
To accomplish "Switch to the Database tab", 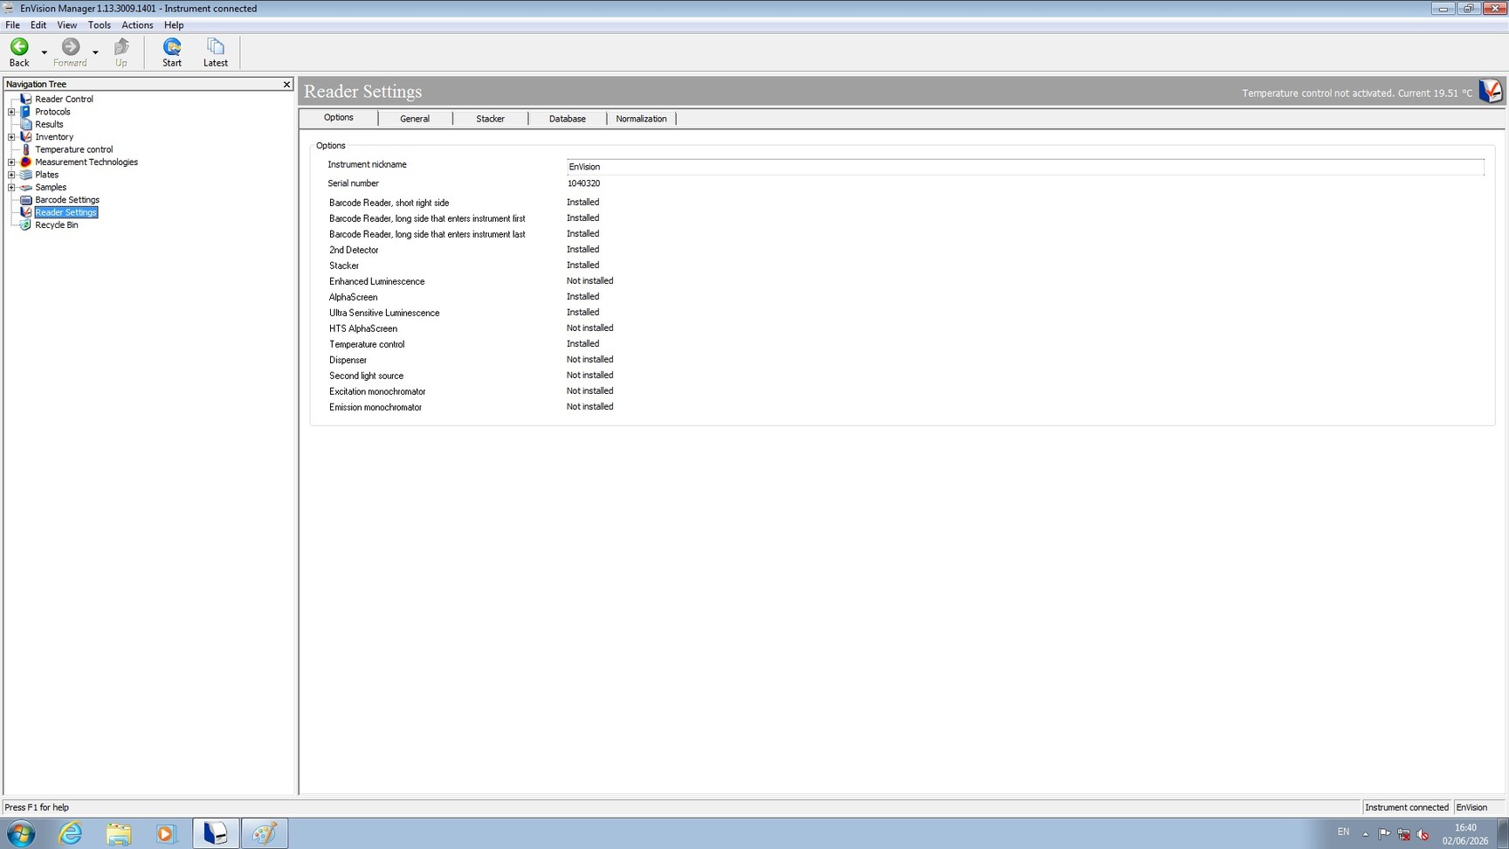I will coord(567,119).
